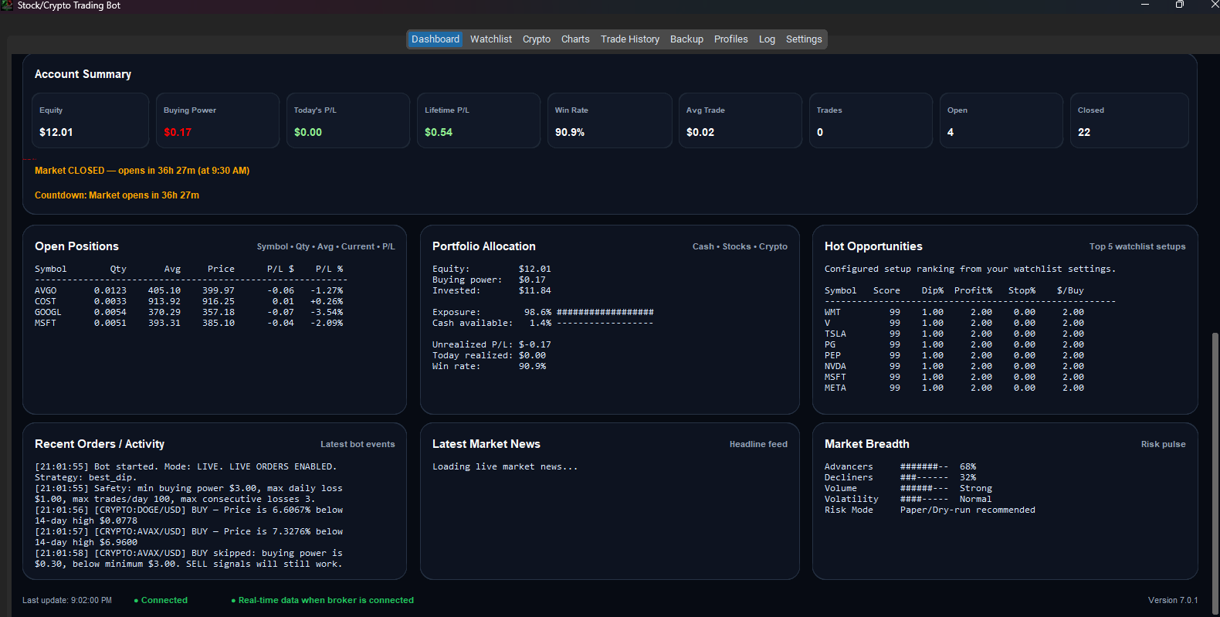
Task: Click the Open positions count 4
Action: point(951,132)
